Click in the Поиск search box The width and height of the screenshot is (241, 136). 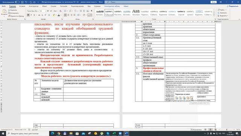click(128, 2)
